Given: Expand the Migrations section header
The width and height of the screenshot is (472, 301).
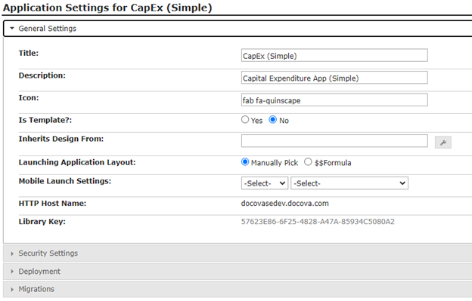Looking at the screenshot, I should [x=238, y=289].
